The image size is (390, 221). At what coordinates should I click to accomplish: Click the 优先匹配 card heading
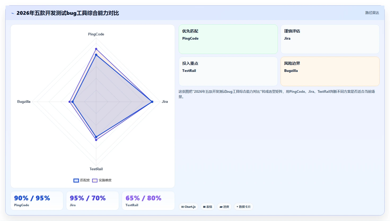pos(190,31)
